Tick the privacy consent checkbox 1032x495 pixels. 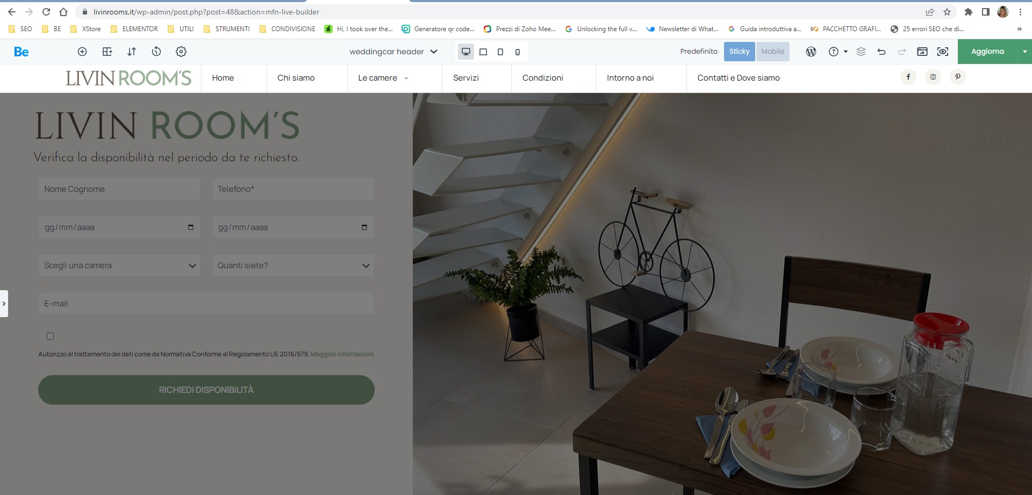click(x=51, y=336)
